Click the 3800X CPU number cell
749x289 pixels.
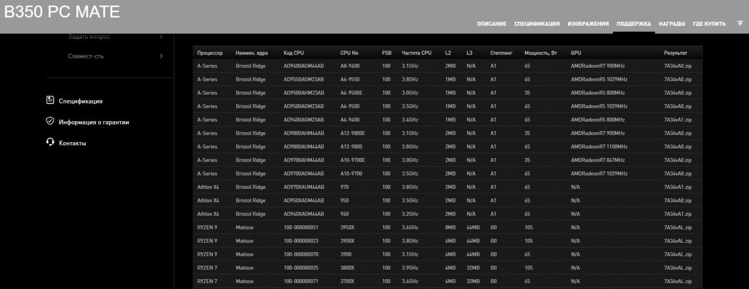pyautogui.click(x=348, y=268)
